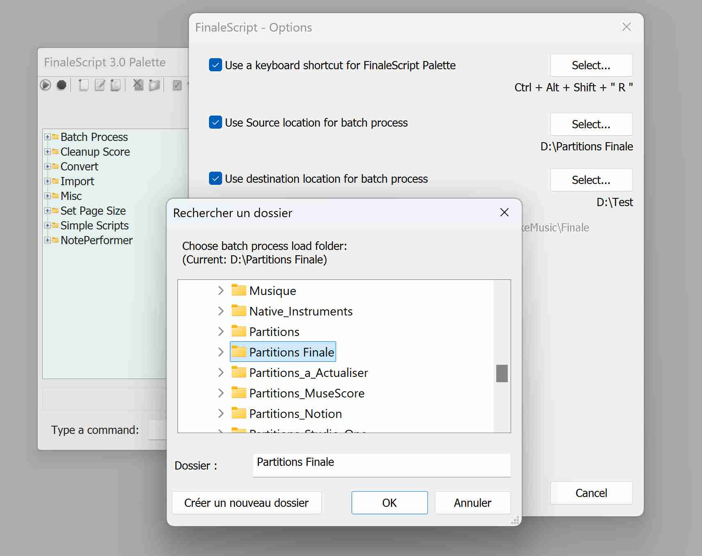
Task: Uncheck Use a keyboard shortcut for FinaleScript Palette
Action: [216, 65]
